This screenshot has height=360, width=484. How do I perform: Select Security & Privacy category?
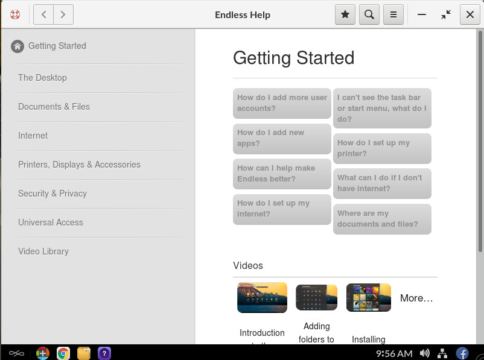[53, 194]
